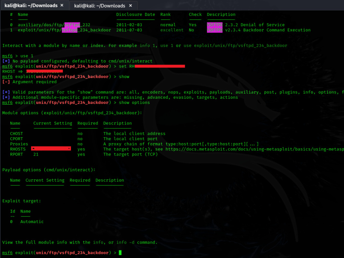344x258 pixels.
Task: Click the auxiliary/dos/ftp/vsftpd_232 module name
Action: coord(54,25)
